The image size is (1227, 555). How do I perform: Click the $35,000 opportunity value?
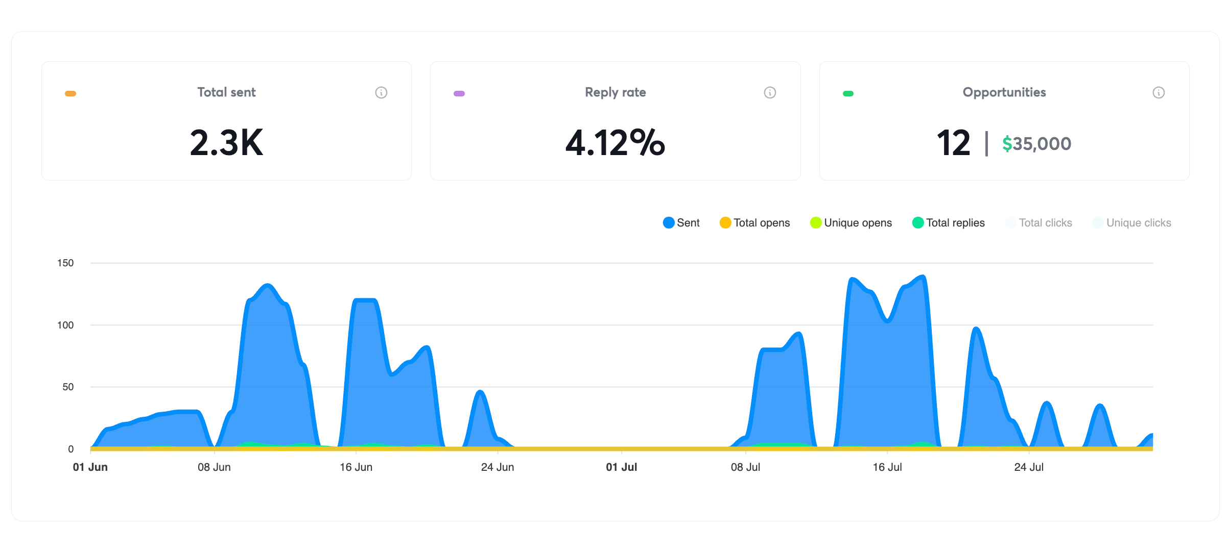point(1036,144)
